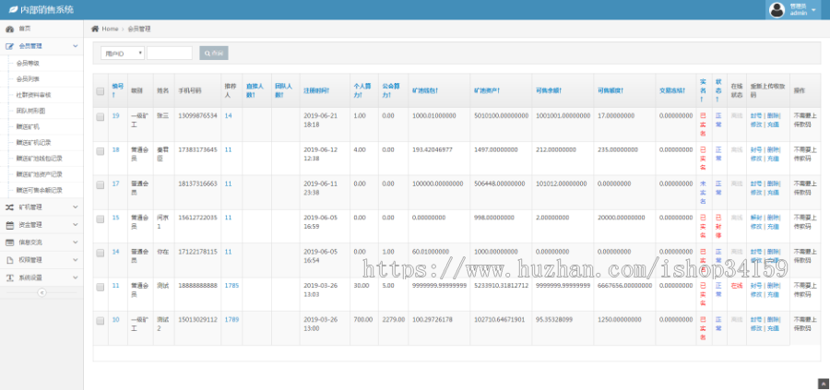Click the 会员管理 edit icon in sidebar

point(9,45)
